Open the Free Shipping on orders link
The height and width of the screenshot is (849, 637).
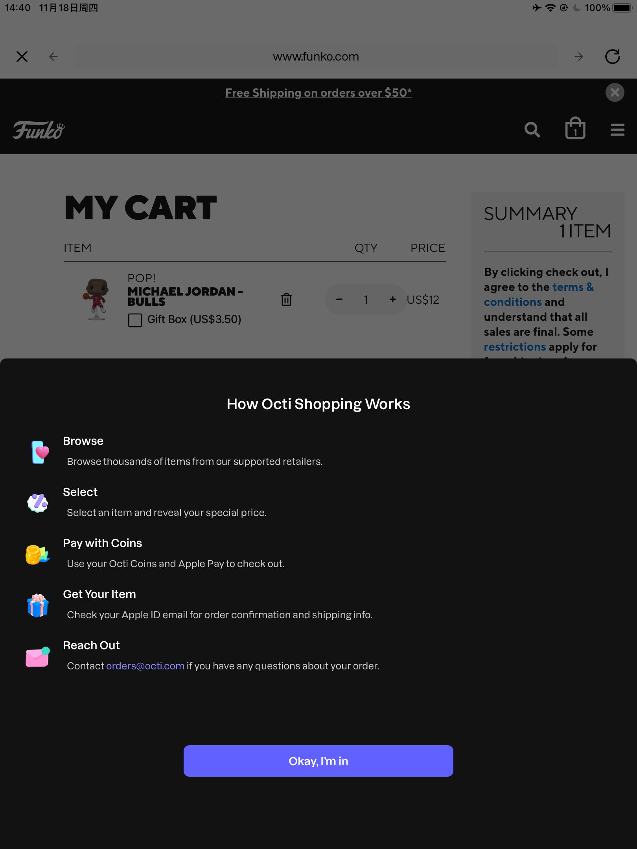point(318,93)
